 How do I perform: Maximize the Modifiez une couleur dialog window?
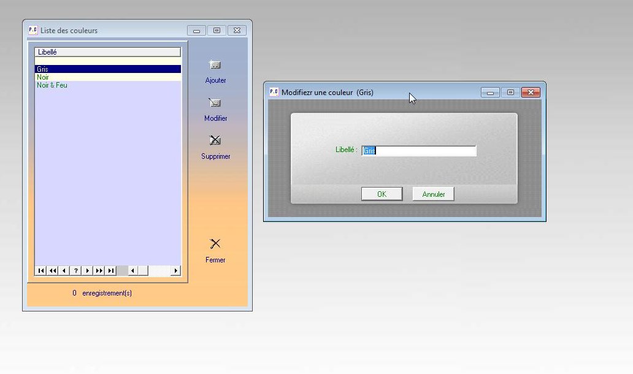pyautogui.click(x=510, y=93)
